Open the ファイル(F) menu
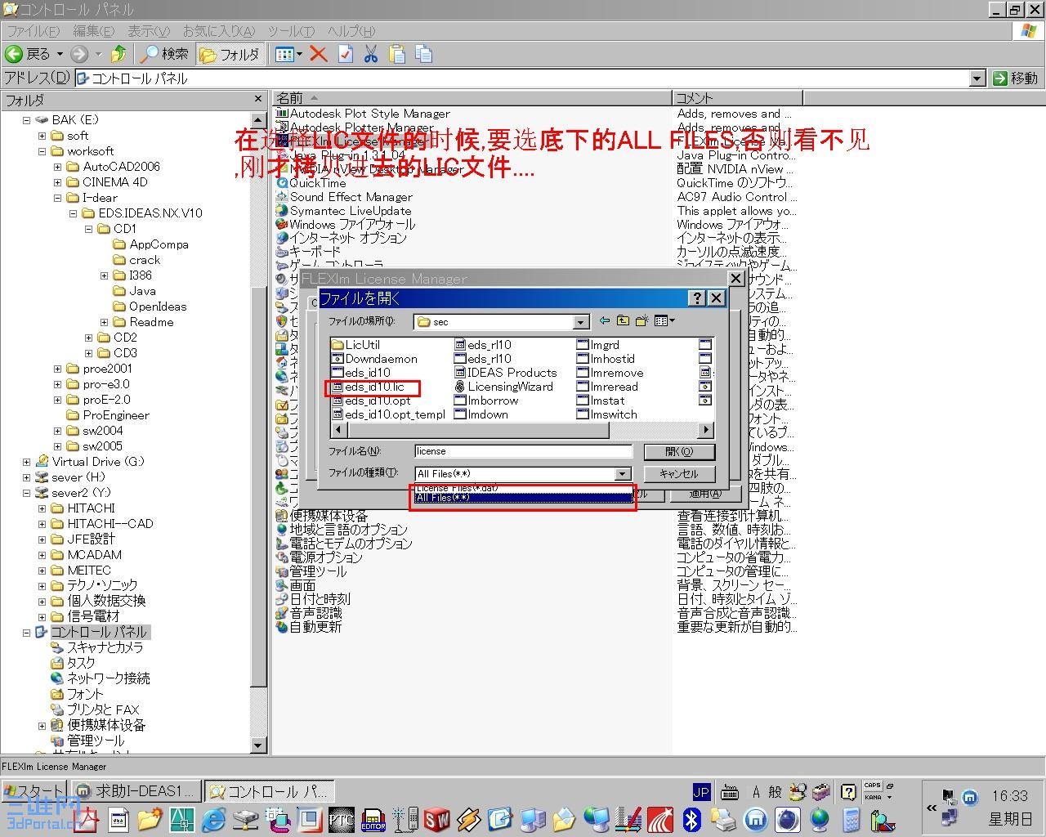1046x837 pixels. pyautogui.click(x=34, y=31)
